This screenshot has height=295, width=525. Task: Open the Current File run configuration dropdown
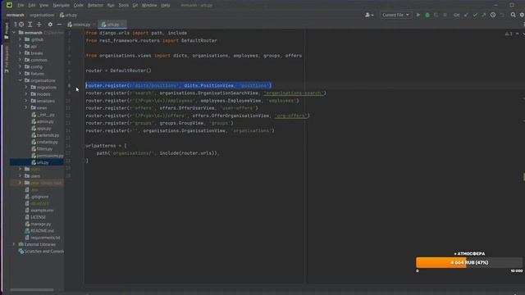point(395,15)
